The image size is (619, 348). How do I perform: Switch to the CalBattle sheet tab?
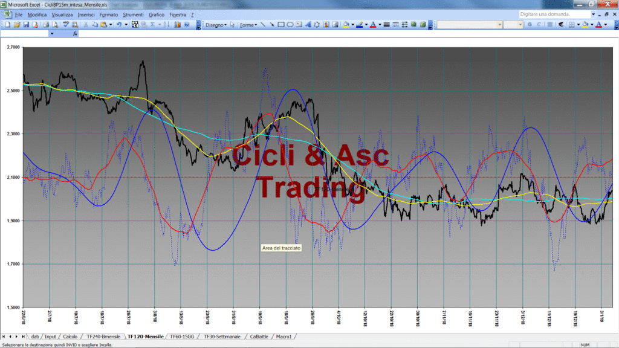click(x=259, y=337)
